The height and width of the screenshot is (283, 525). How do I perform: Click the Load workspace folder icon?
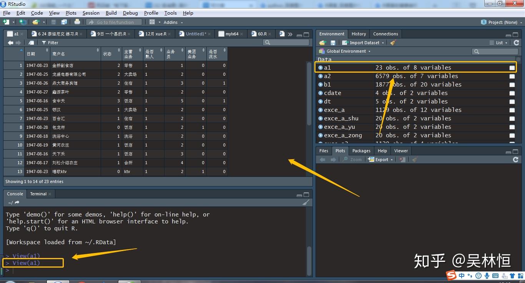(x=323, y=43)
